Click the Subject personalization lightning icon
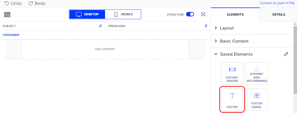This screenshot has width=297, height=113. 101,26
